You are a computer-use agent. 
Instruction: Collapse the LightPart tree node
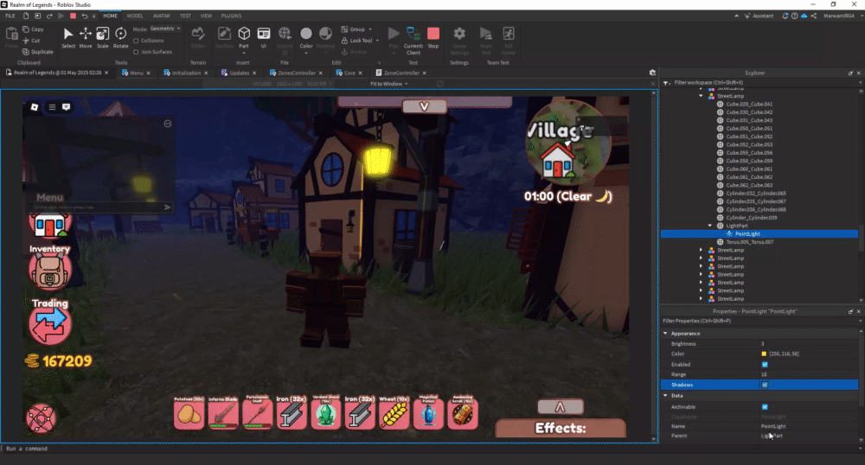pos(710,226)
